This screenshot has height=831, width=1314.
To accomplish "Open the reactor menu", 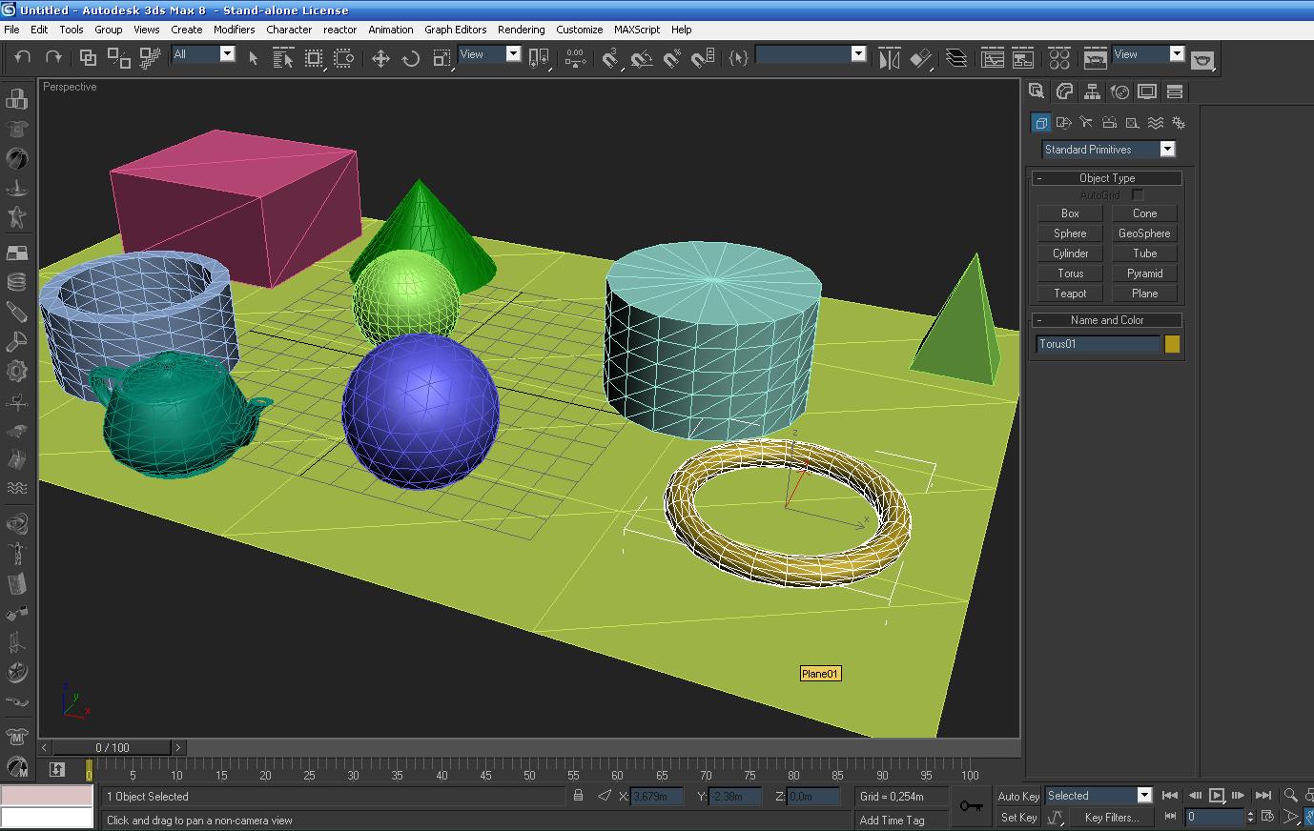I will (340, 30).
